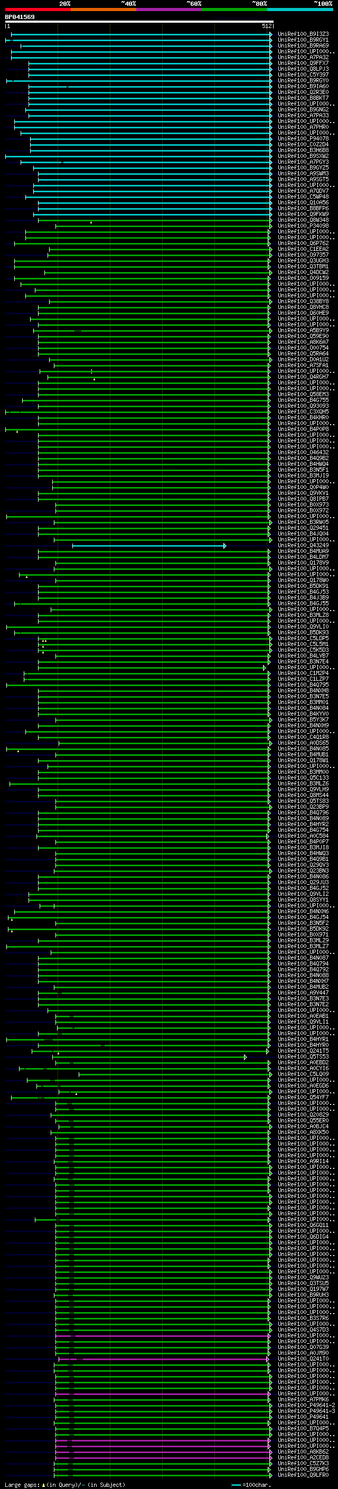Click the 512 end position label

(x=266, y=26)
